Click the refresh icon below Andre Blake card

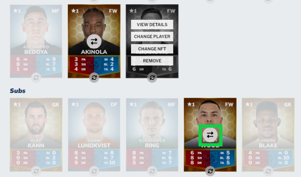[x=268, y=171]
